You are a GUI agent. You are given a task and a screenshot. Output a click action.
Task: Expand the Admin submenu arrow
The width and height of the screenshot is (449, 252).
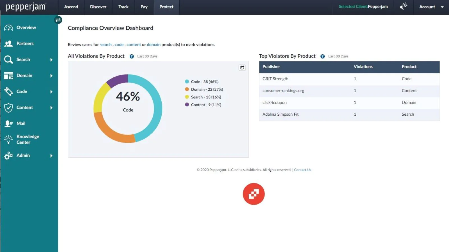(51, 156)
